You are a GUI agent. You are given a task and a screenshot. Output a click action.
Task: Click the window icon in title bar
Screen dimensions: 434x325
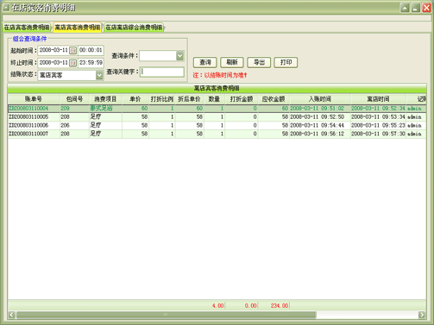click(x=6, y=7)
